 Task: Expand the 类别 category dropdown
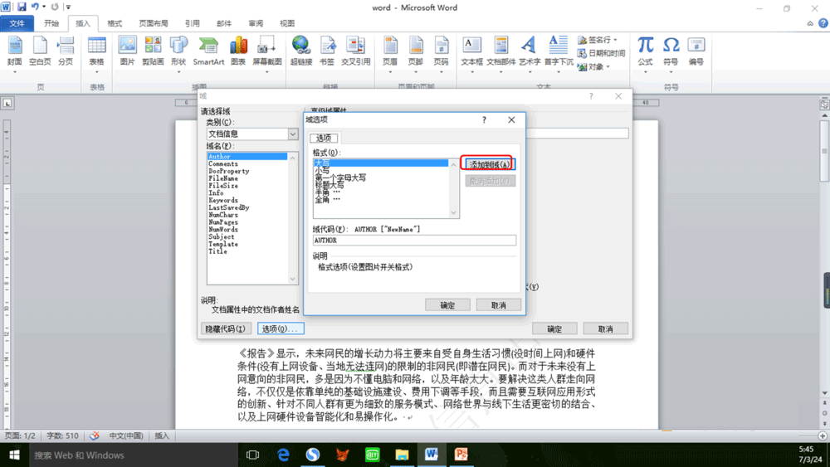[293, 134]
